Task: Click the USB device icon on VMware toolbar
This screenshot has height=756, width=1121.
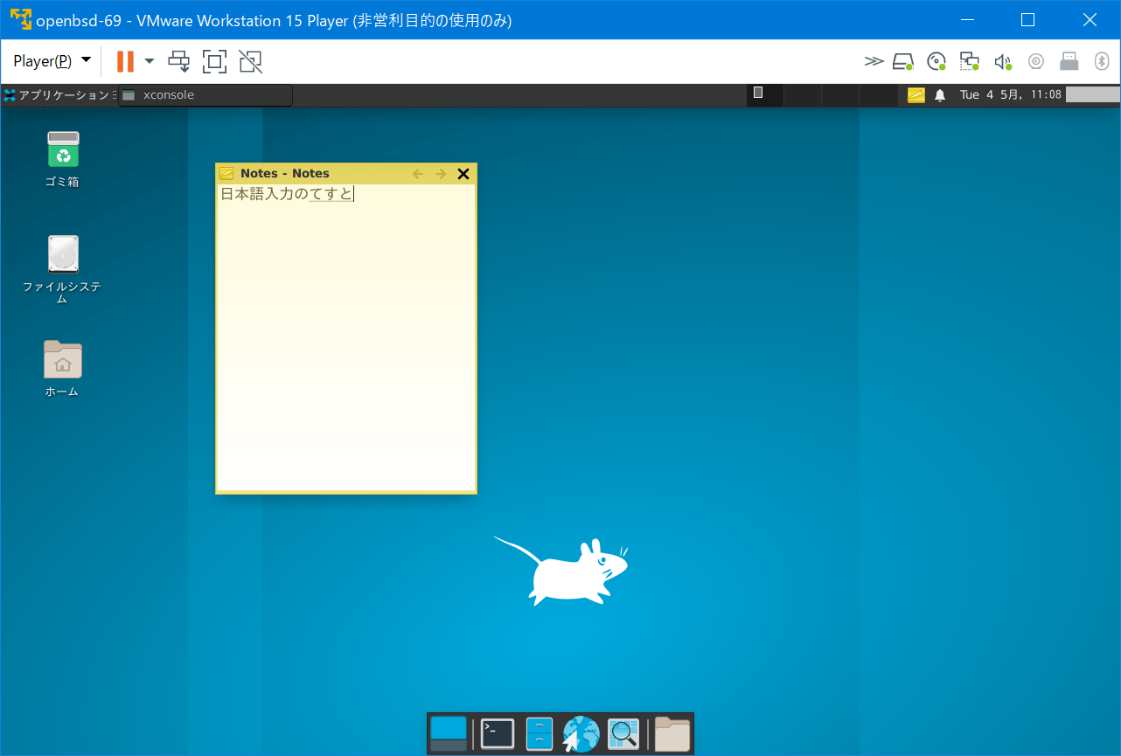Action: [x=1069, y=60]
